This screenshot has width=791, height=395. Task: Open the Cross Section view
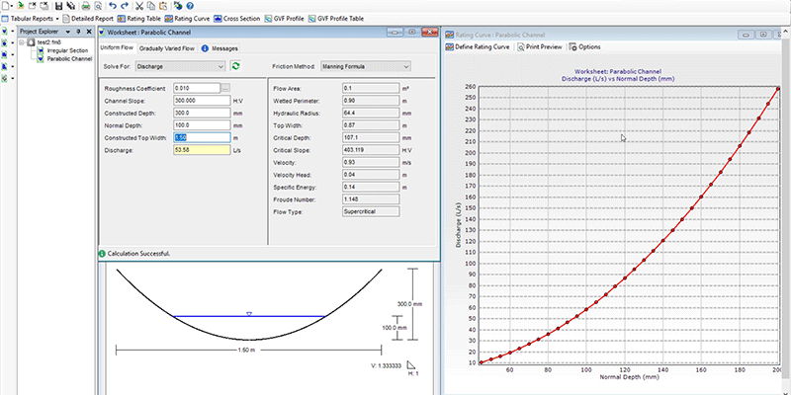coord(240,19)
